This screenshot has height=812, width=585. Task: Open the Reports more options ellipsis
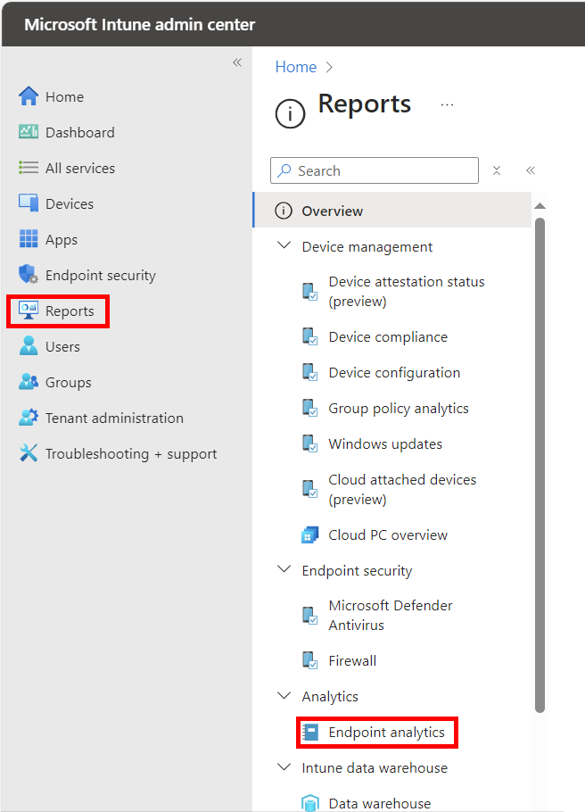coord(447,104)
